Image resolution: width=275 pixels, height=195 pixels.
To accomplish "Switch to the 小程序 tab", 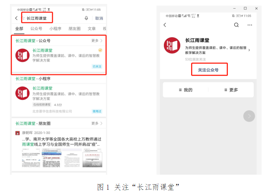I will (x=55, y=29).
